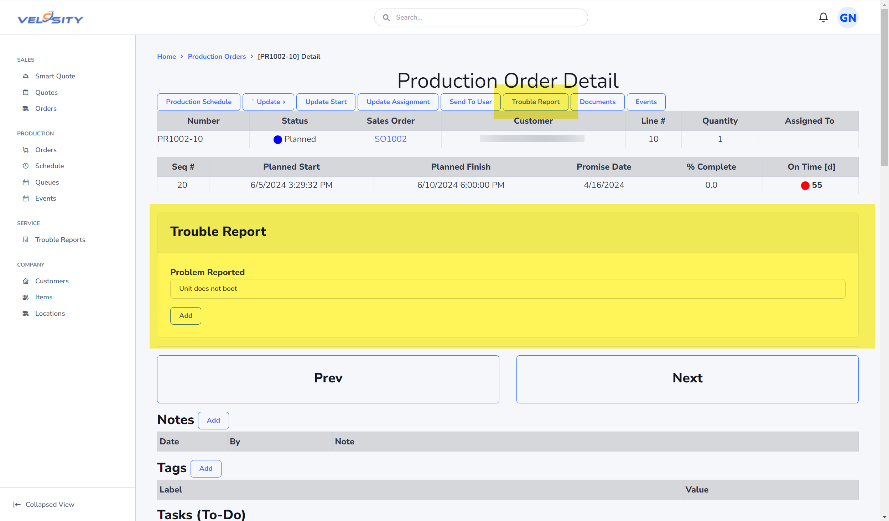Click the search magnifier icon
889x521 pixels.
pos(386,17)
